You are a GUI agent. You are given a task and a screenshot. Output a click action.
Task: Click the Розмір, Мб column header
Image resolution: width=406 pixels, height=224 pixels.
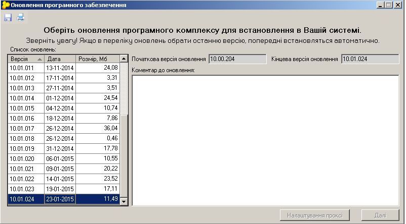click(x=98, y=59)
